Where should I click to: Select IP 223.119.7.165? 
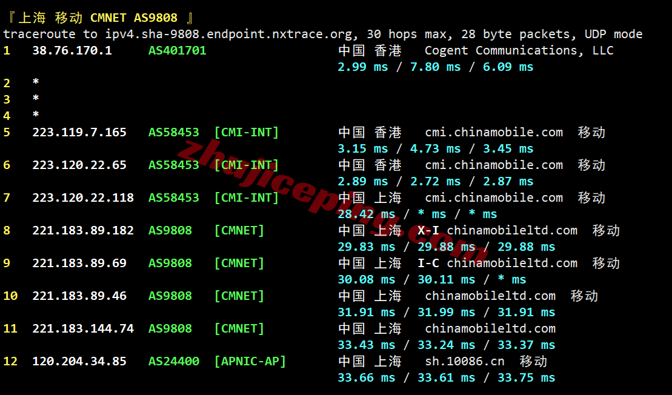click(x=79, y=133)
